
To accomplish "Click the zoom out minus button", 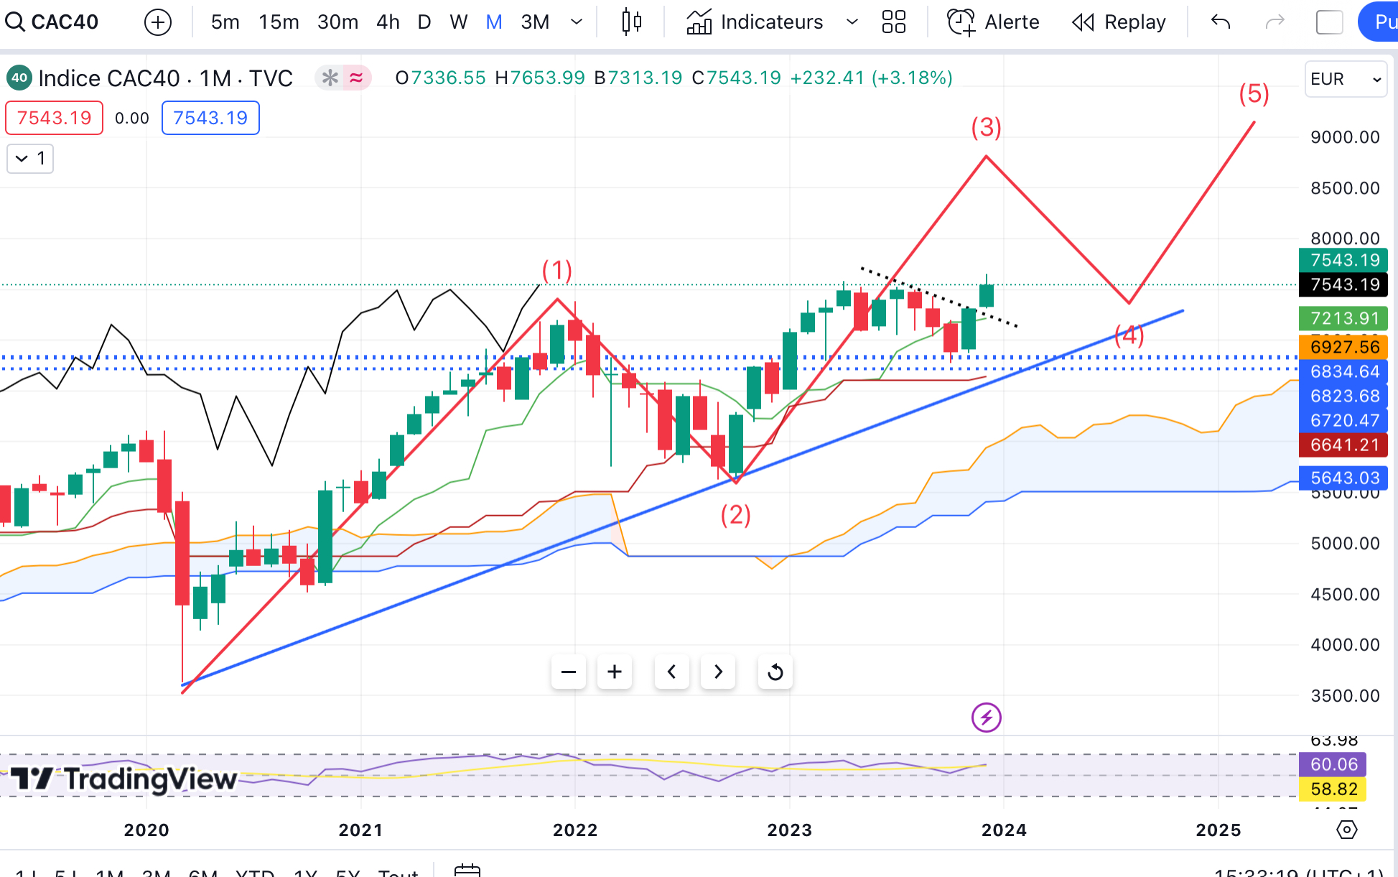I will [569, 672].
